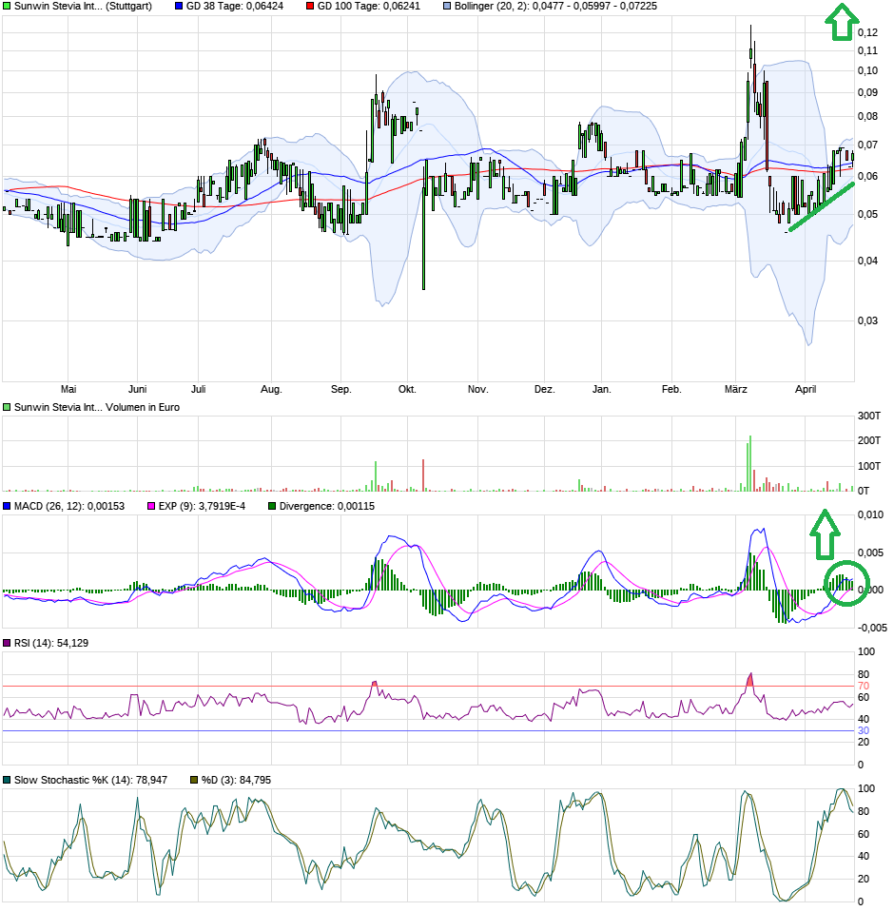Click the blue GD 38 Tage legend swatch
894x911 pixels.
[179, 7]
